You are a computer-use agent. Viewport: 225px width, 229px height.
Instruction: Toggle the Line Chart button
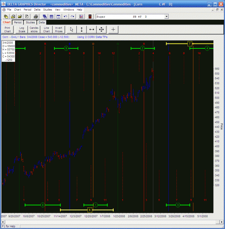pos(46,30)
